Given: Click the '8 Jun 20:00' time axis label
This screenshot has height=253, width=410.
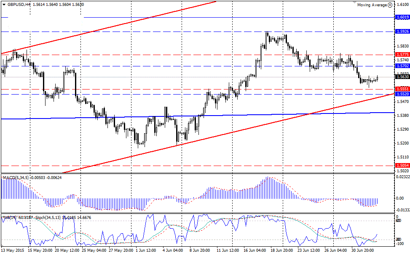Looking at the screenshot, I should (x=200, y=250).
